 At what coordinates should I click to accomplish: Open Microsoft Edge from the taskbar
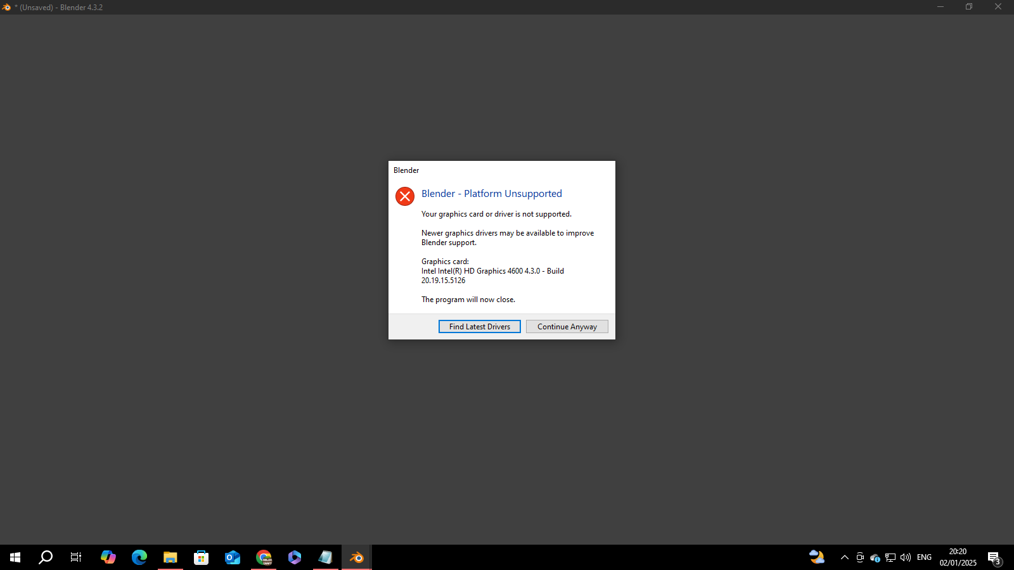point(139,557)
